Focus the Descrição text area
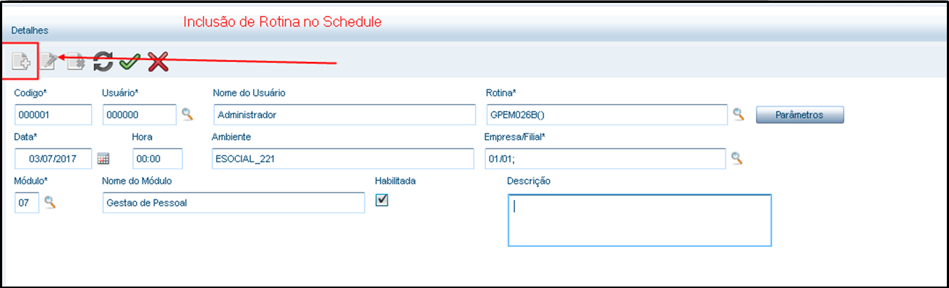Viewport: 949px width, 288px height. (639, 220)
